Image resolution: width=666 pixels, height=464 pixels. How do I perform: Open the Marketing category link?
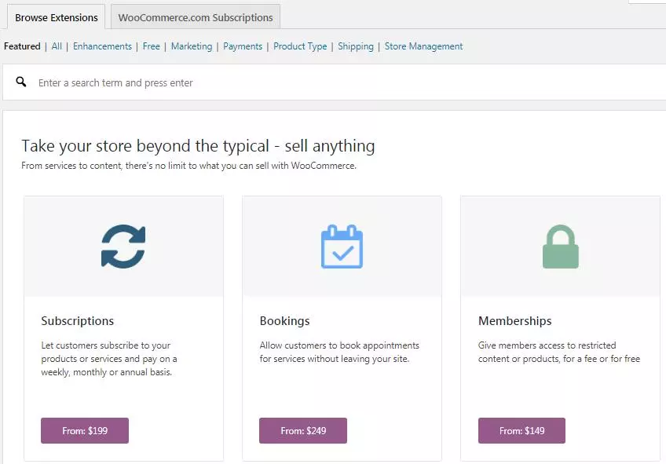192,46
